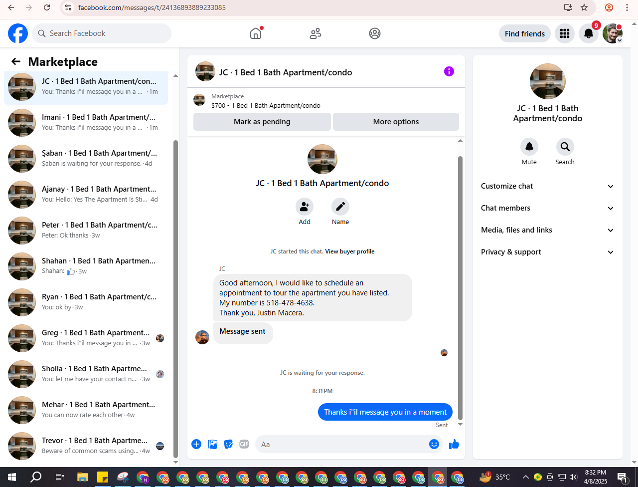
Task: Expand Privacy & support section
Action: coord(548,252)
